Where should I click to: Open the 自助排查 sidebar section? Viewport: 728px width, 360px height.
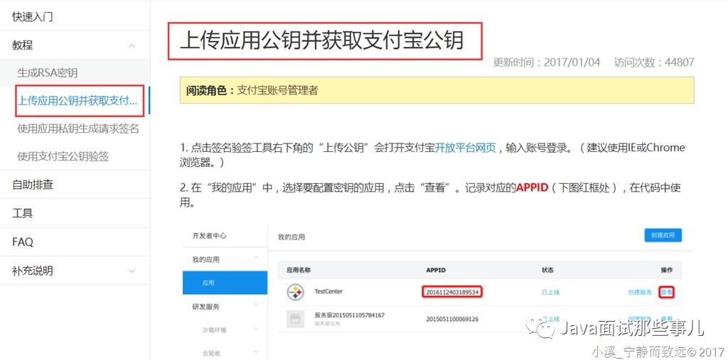[x=33, y=185]
